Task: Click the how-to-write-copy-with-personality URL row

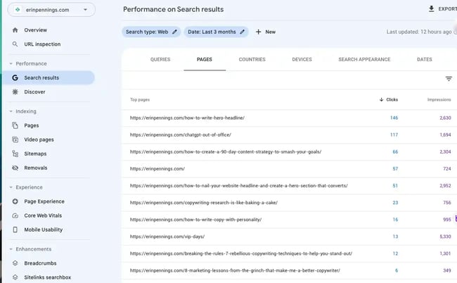Action: click(290, 220)
